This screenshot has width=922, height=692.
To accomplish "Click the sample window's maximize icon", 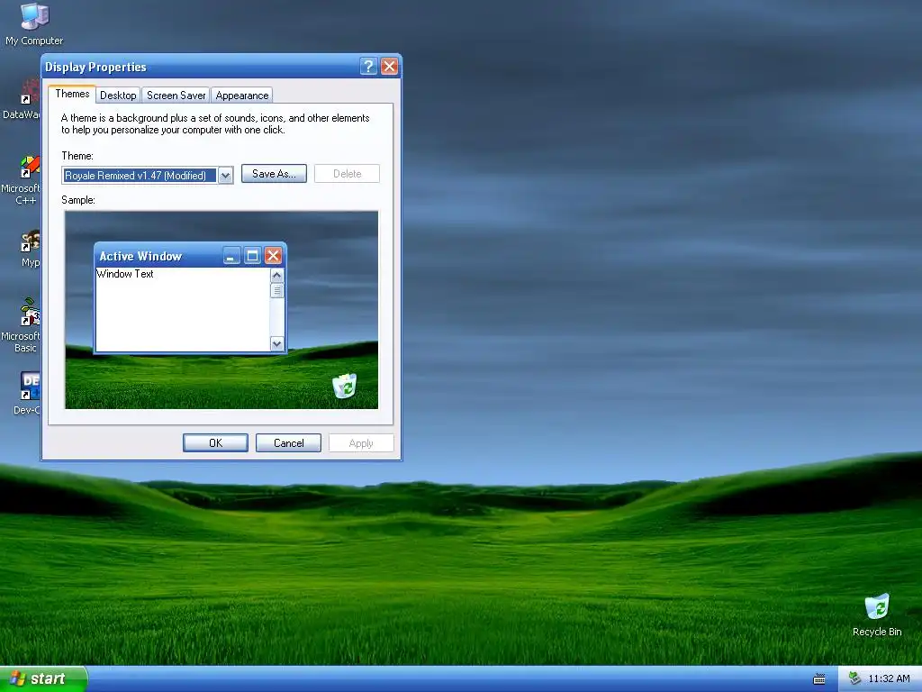I will [x=252, y=255].
